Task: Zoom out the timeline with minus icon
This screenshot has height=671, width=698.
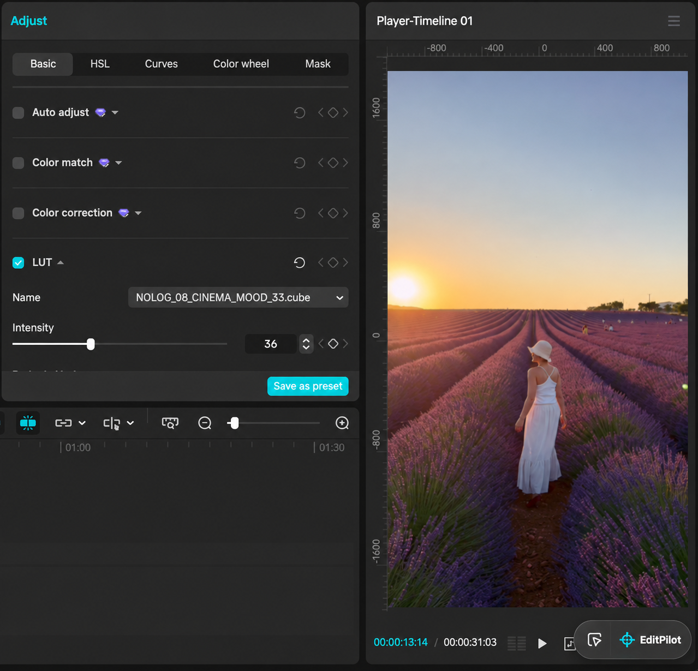Action: (205, 423)
